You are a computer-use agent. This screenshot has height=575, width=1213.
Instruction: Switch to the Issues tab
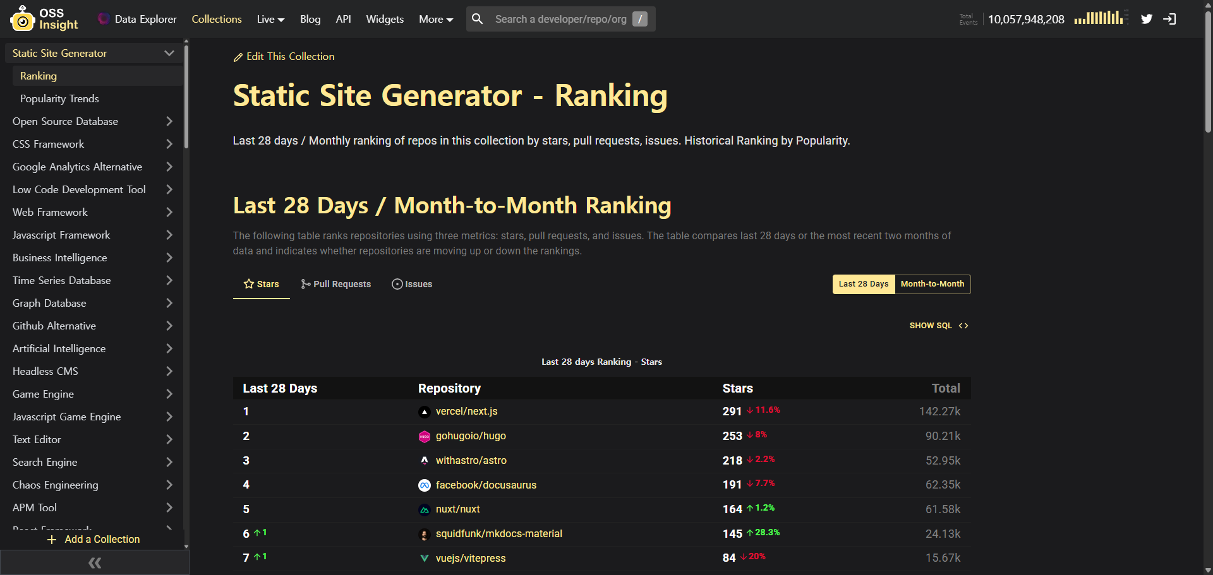click(412, 284)
